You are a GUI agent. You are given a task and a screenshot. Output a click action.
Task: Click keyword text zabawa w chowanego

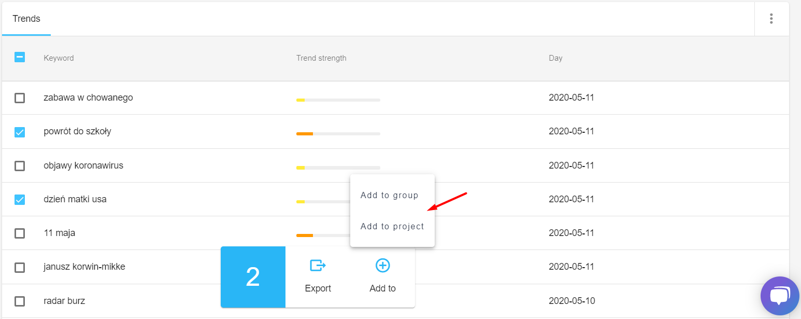point(88,98)
